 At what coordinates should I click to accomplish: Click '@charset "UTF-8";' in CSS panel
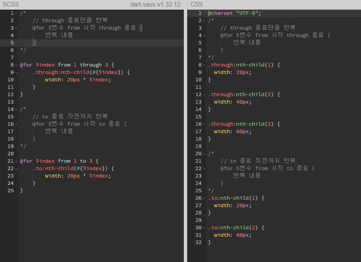point(234,13)
